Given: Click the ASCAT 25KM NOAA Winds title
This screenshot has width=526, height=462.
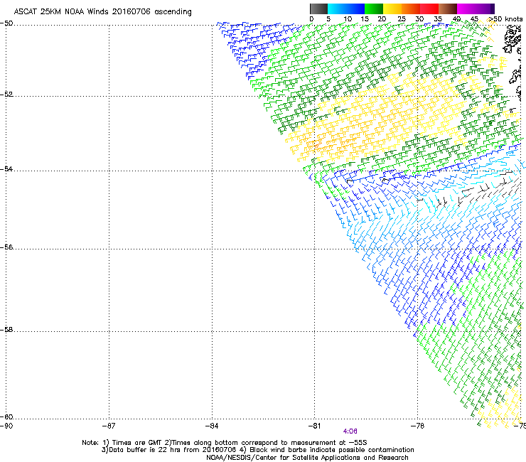Looking at the screenshot, I should (x=102, y=11).
